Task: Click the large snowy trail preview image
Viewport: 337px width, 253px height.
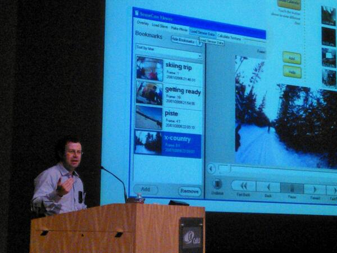Action: pos(286,111)
